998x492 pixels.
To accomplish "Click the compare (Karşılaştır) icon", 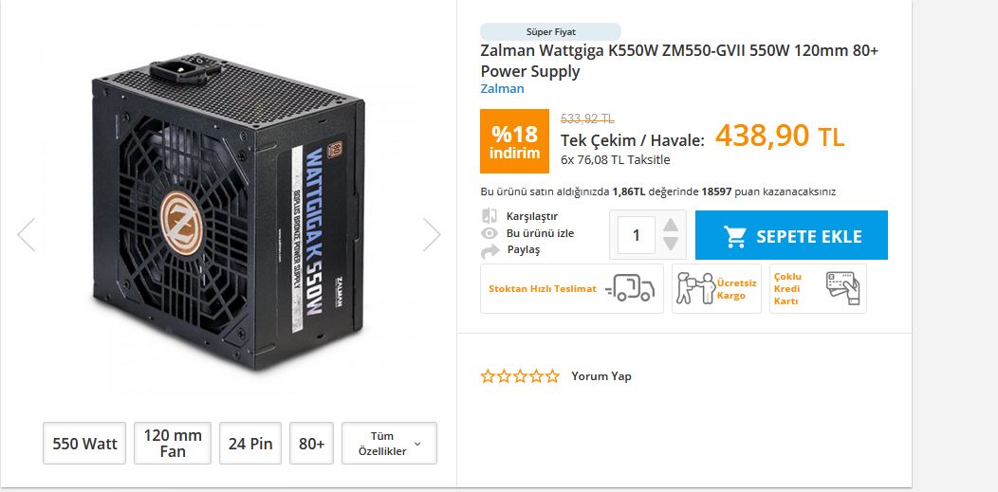I will pyautogui.click(x=490, y=216).
